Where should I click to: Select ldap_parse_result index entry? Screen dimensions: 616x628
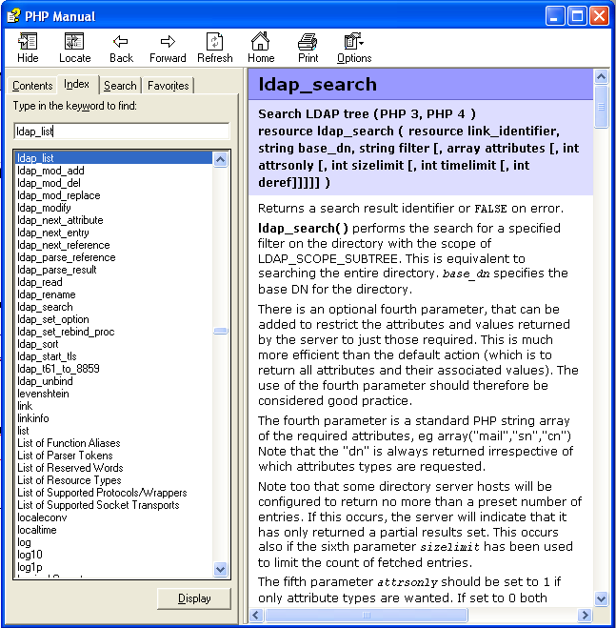point(57,270)
